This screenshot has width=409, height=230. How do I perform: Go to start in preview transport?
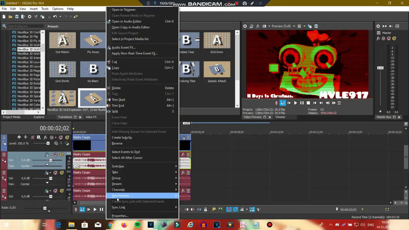(314, 103)
